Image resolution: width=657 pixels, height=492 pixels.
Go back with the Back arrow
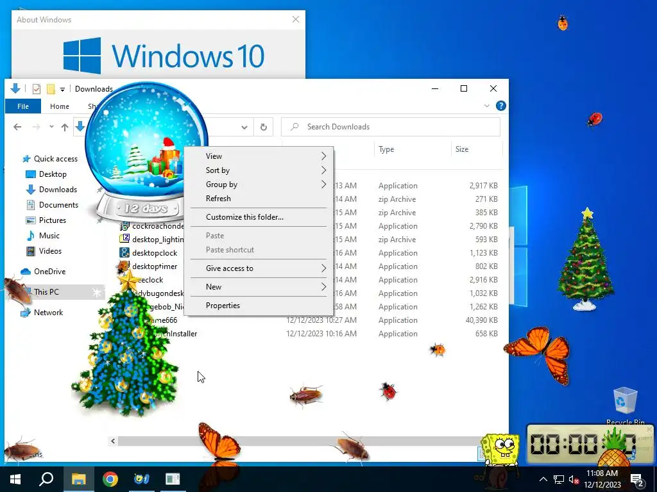(17, 127)
